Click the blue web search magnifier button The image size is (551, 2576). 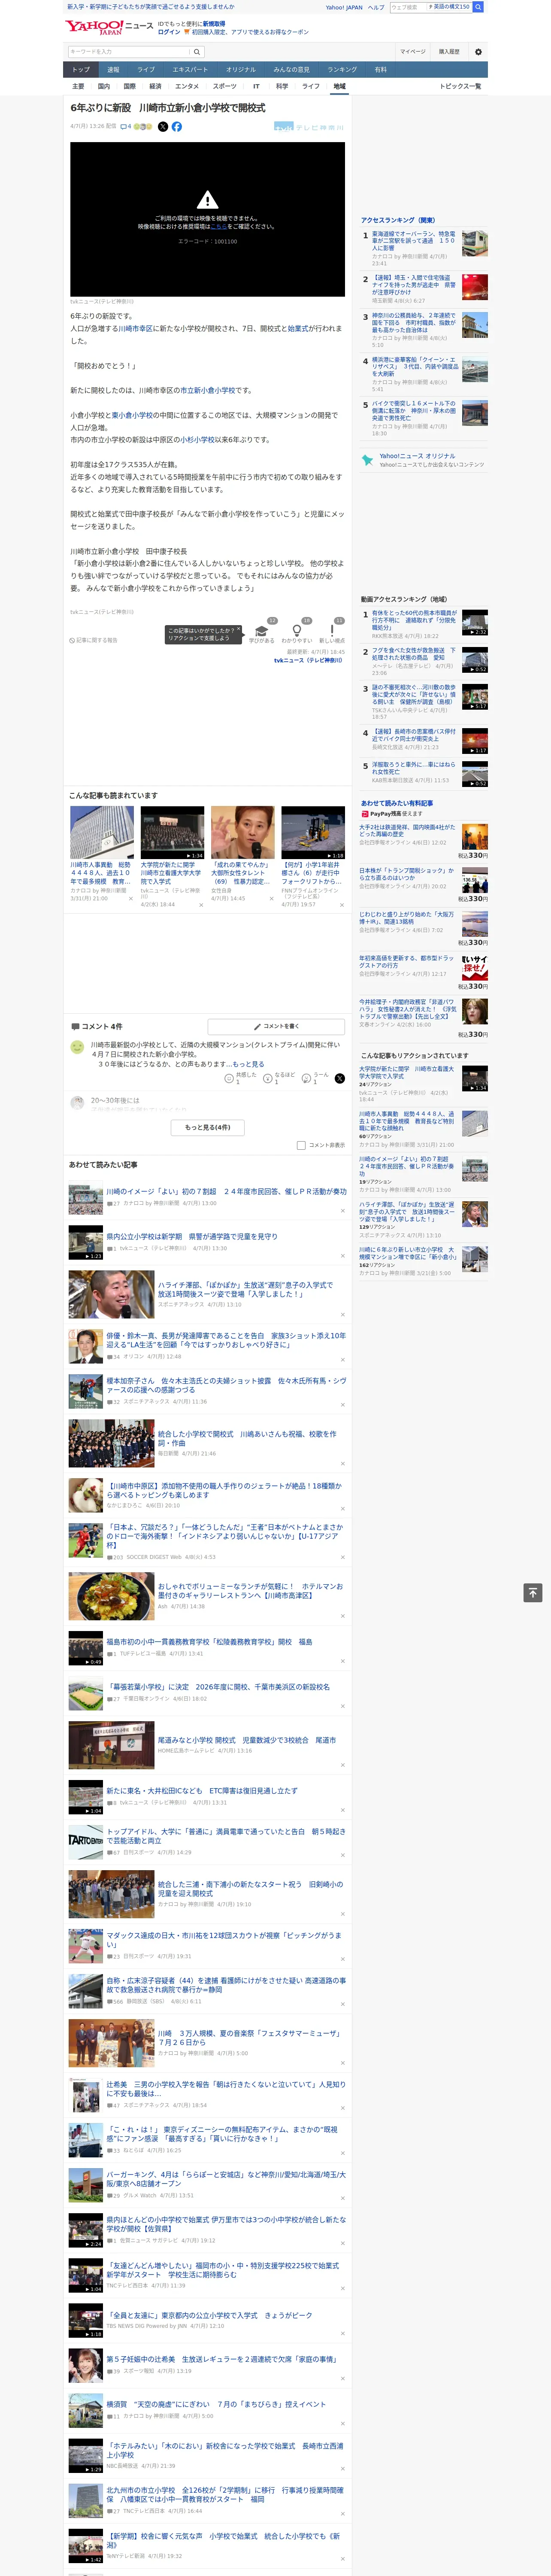click(x=478, y=7)
